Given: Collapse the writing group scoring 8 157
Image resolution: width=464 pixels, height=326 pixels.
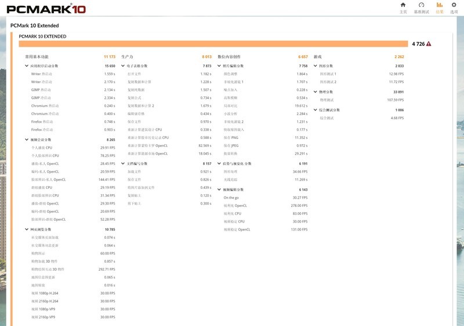Looking at the screenshot, I should [123, 164].
